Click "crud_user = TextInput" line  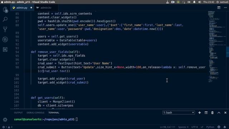pyautogui.click(x=75, y=63)
